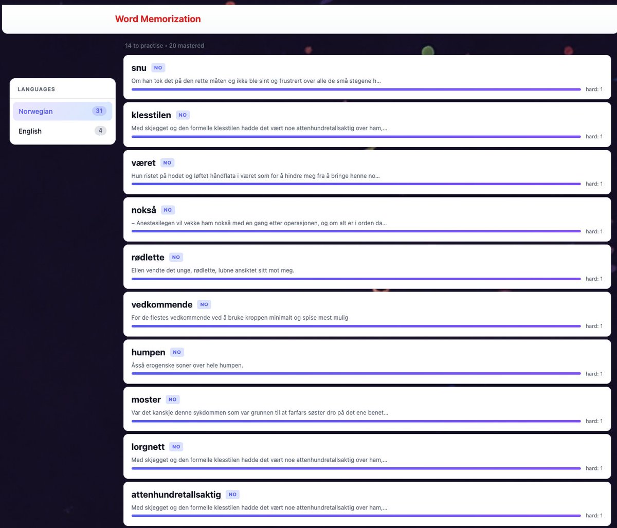Click the sentence starting 'Var det kanskje denne'
The image size is (617, 528).
click(260, 413)
